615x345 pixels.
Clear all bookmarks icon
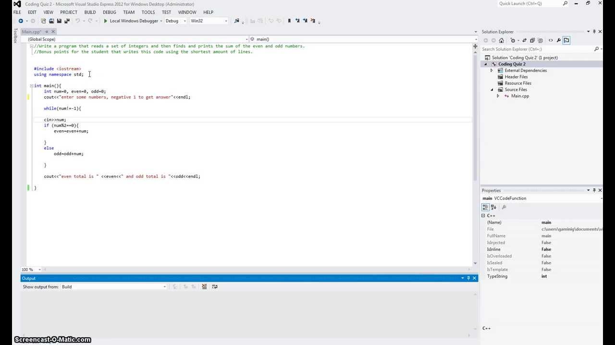click(x=312, y=21)
